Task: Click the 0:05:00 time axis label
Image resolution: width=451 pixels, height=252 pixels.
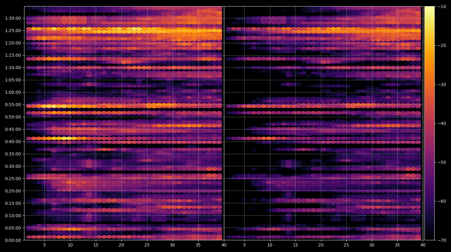Action: 13,228
